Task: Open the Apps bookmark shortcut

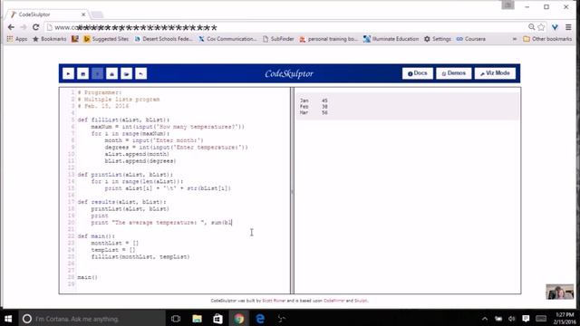Action: click(17, 39)
